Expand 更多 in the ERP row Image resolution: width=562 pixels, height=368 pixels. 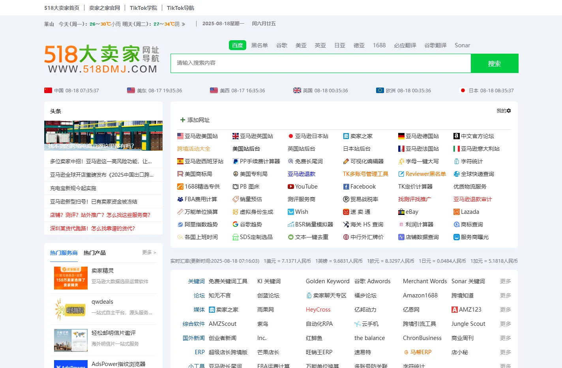tap(505, 352)
